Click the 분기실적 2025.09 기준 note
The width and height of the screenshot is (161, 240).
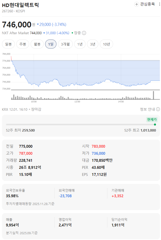(22, 233)
